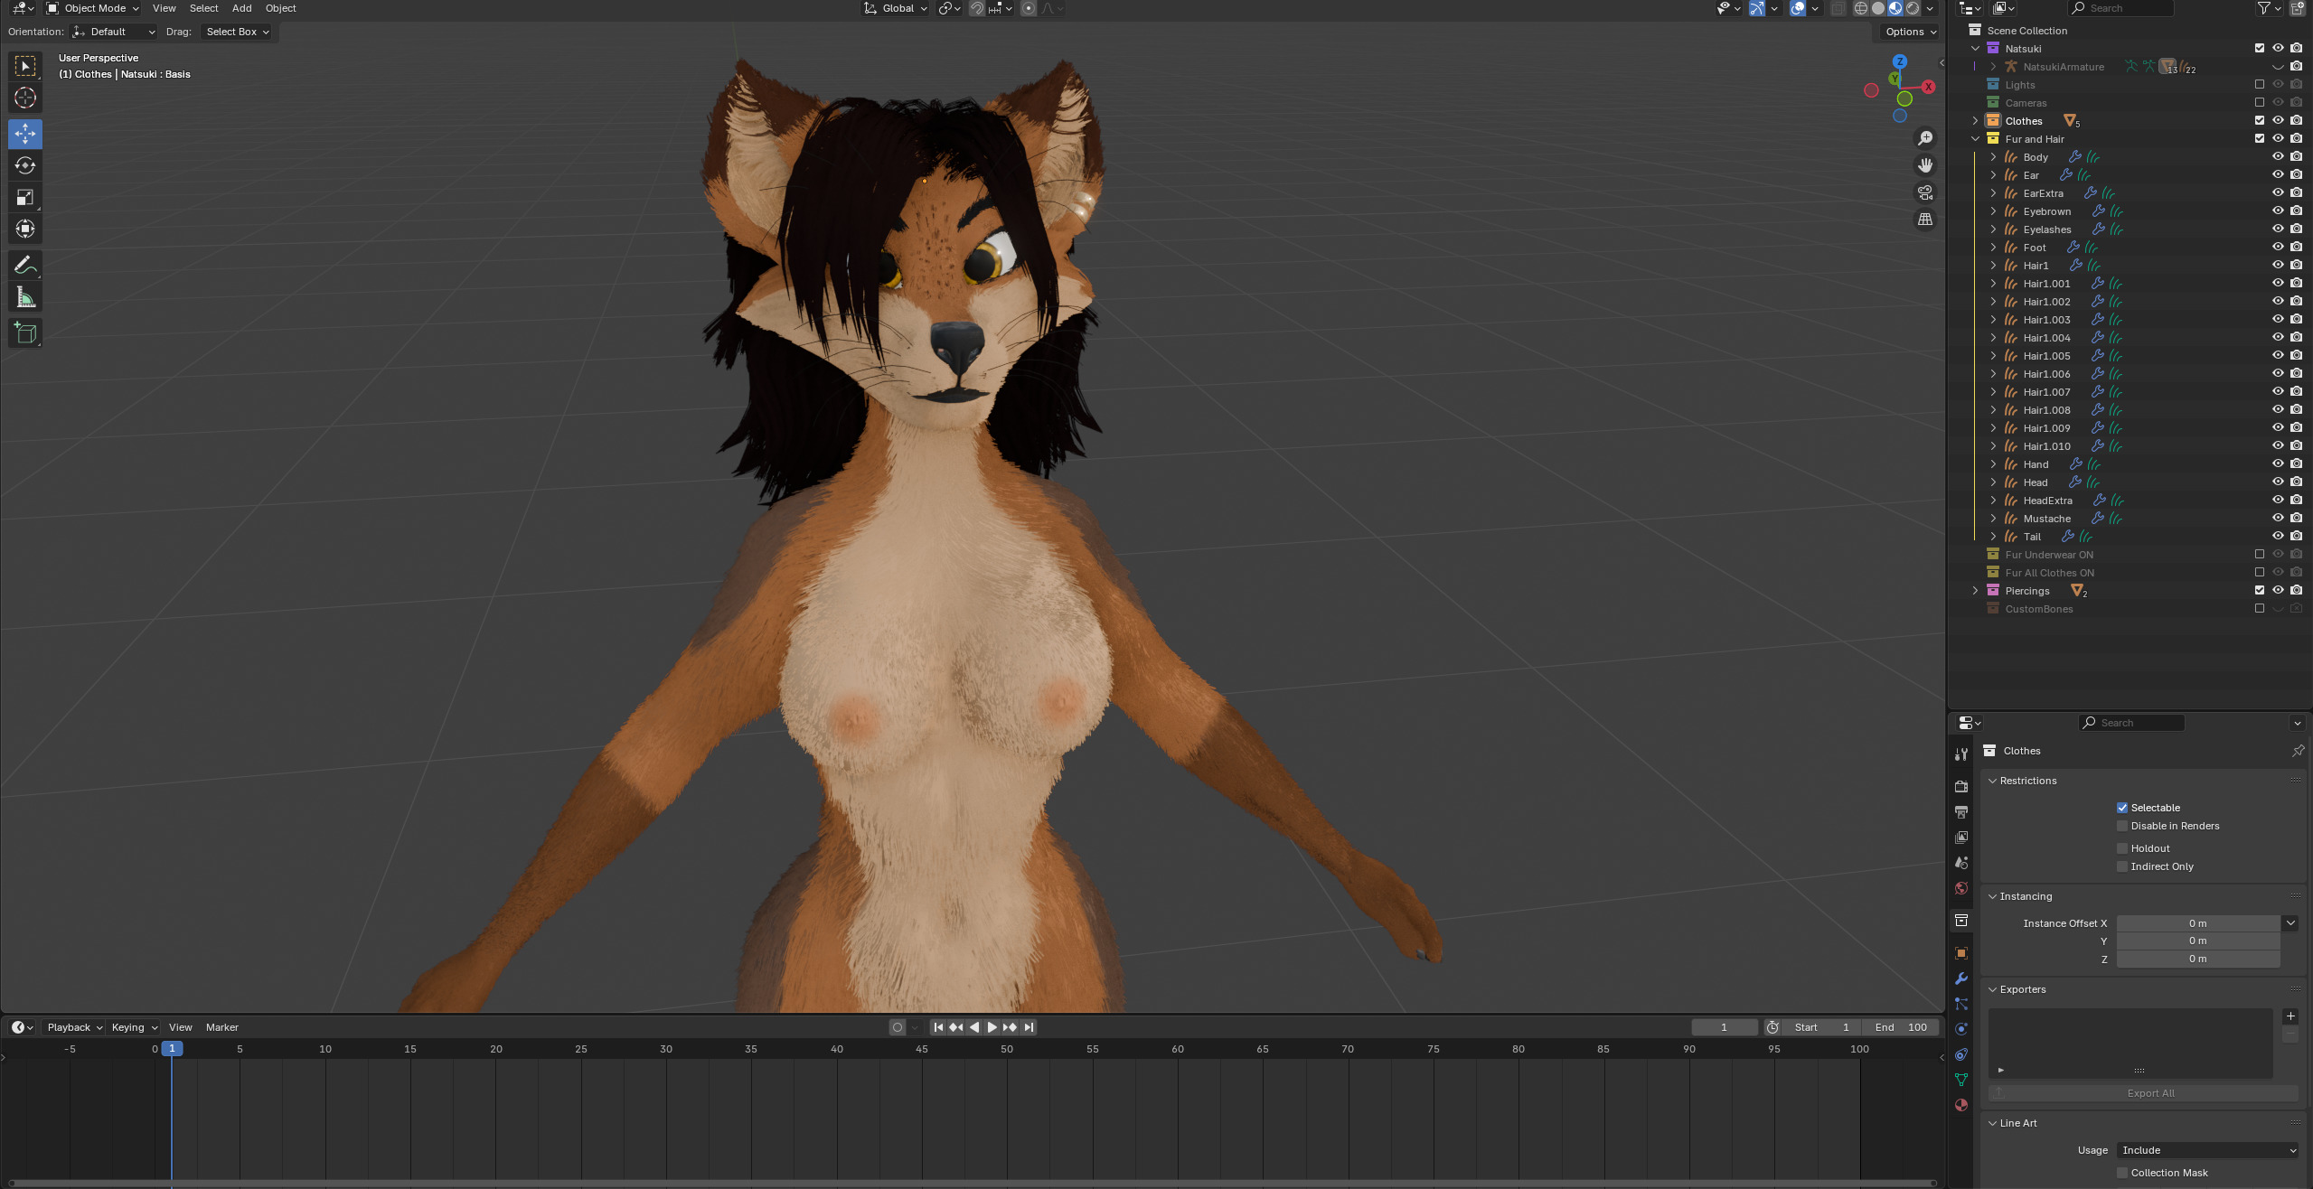Open the World properties tab

pos(1960,888)
